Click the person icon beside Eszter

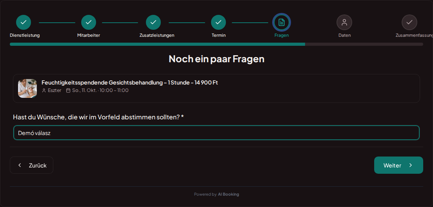point(44,90)
